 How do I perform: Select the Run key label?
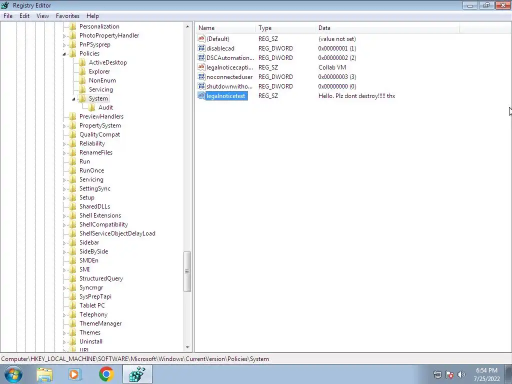coord(84,161)
